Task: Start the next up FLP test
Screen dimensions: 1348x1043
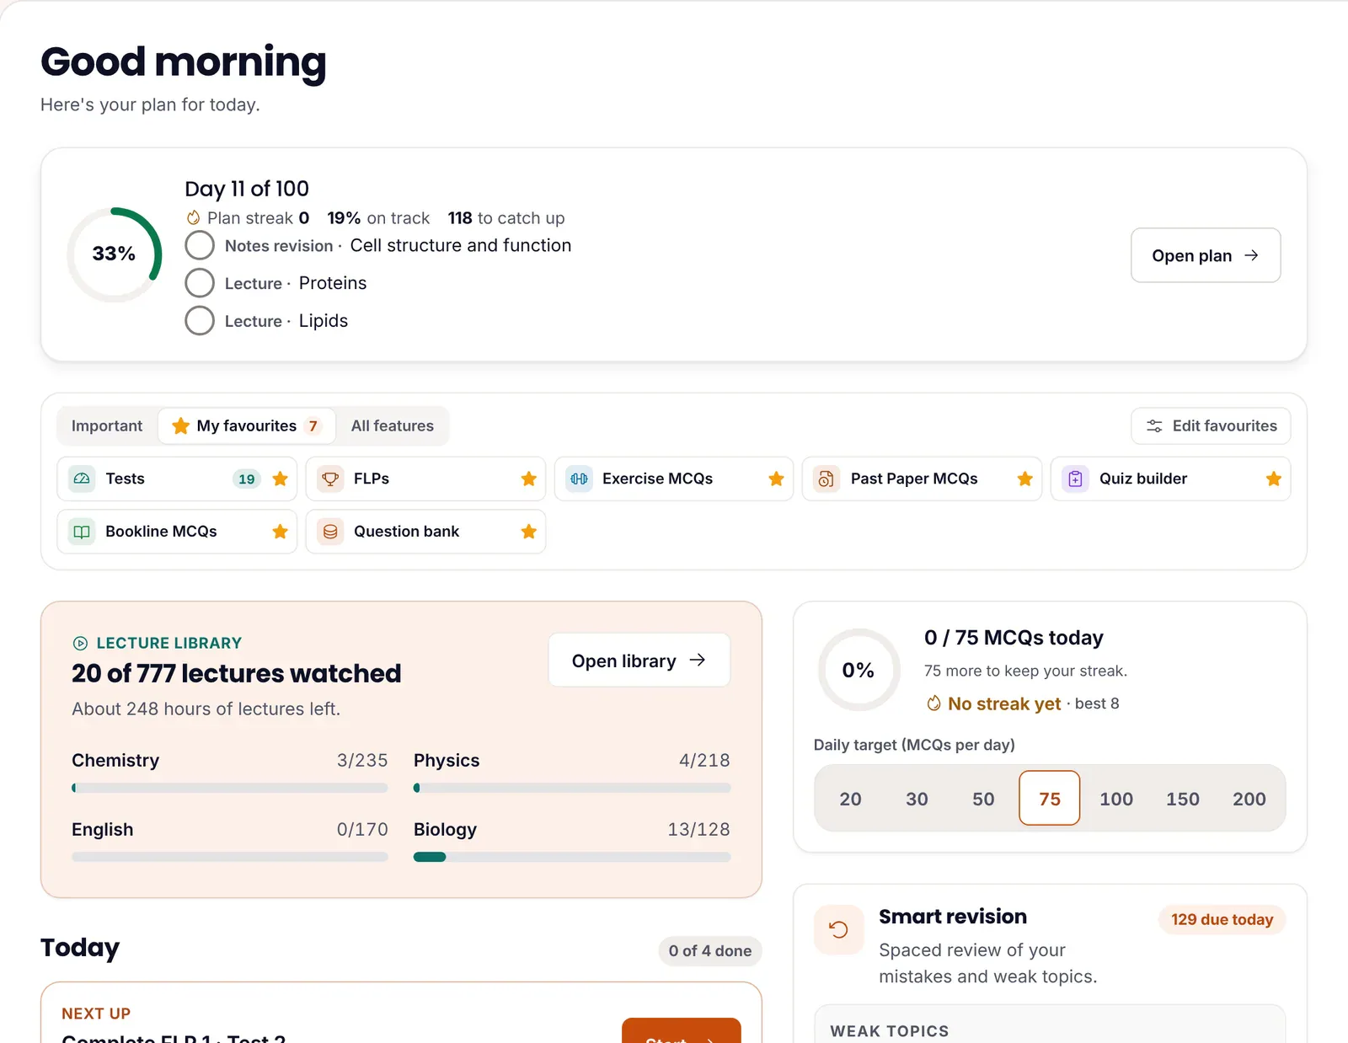Action: pyautogui.click(x=682, y=1032)
